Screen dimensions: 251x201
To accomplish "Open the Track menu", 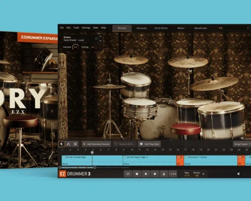I will [76, 28].
